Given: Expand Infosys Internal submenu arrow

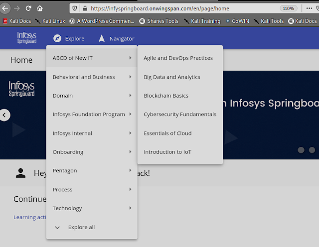Looking at the screenshot, I should tap(130, 133).
